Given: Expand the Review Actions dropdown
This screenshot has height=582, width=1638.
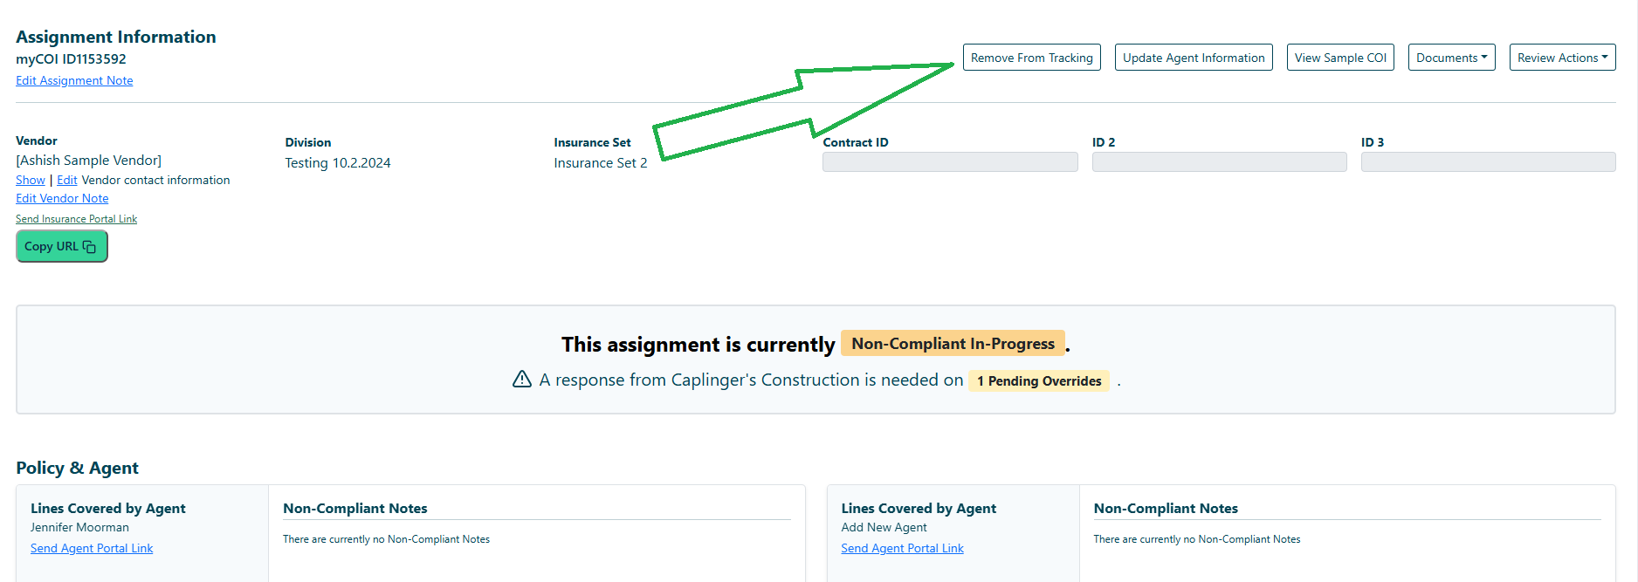Looking at the screenshot, I should (1562, 58).
